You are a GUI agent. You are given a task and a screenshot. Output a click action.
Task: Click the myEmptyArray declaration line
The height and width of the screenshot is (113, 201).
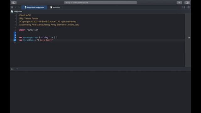coord(38,38)
